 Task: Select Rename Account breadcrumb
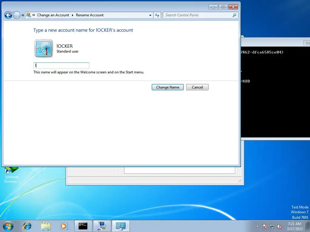tap(90, 15)
